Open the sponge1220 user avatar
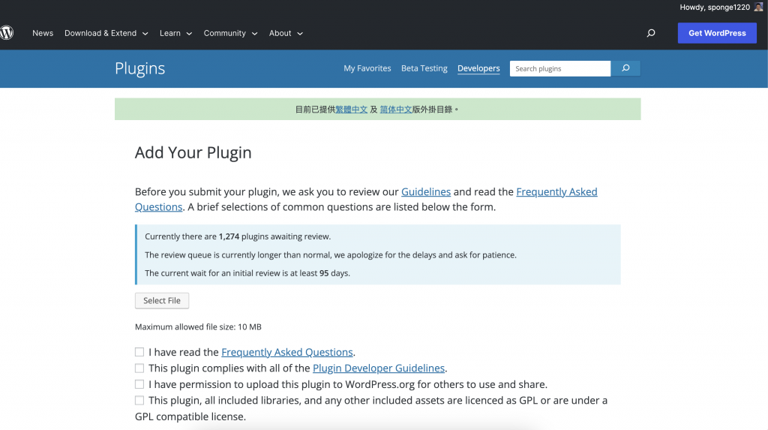 pyautogui.click(x=759, y=7)
